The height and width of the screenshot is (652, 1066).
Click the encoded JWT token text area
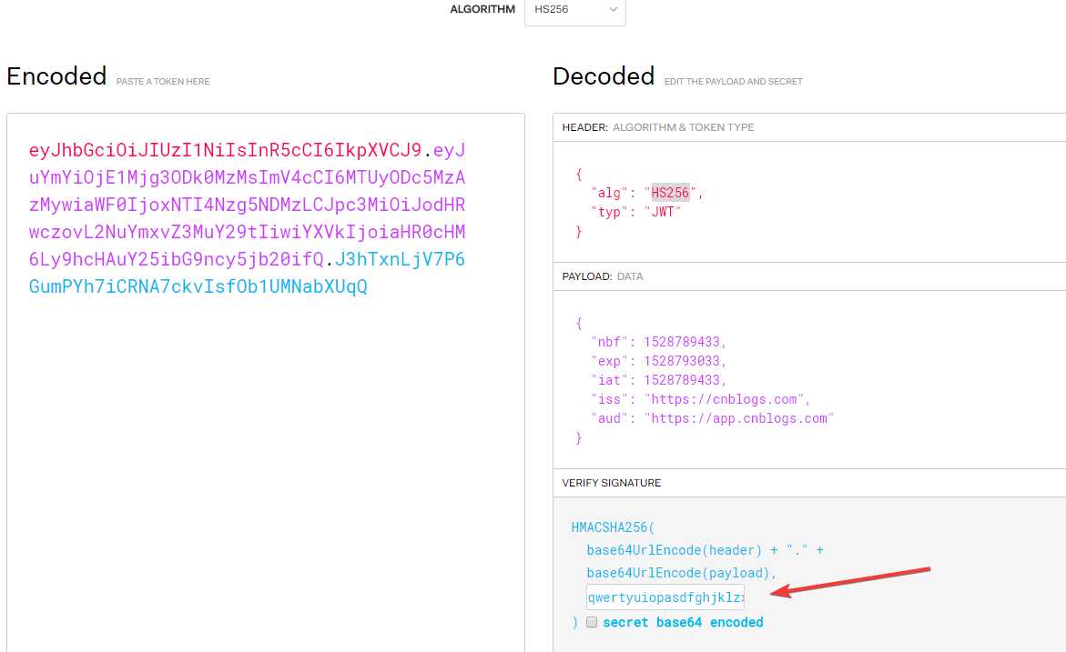[266, 382]
